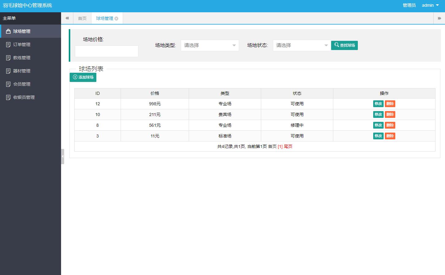Switch to the 首页 tab
445x275 pixels.
pyautogui.click(x=82, y=18)
